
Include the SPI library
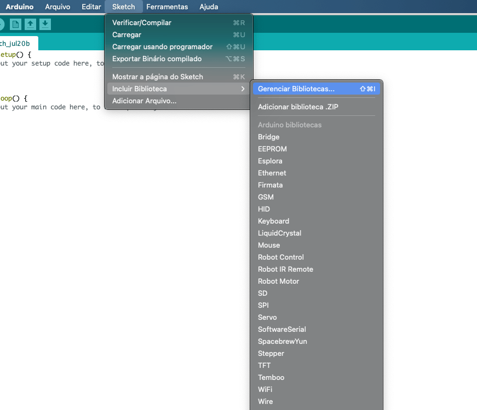pyautogui.click(x=317, y=305)
